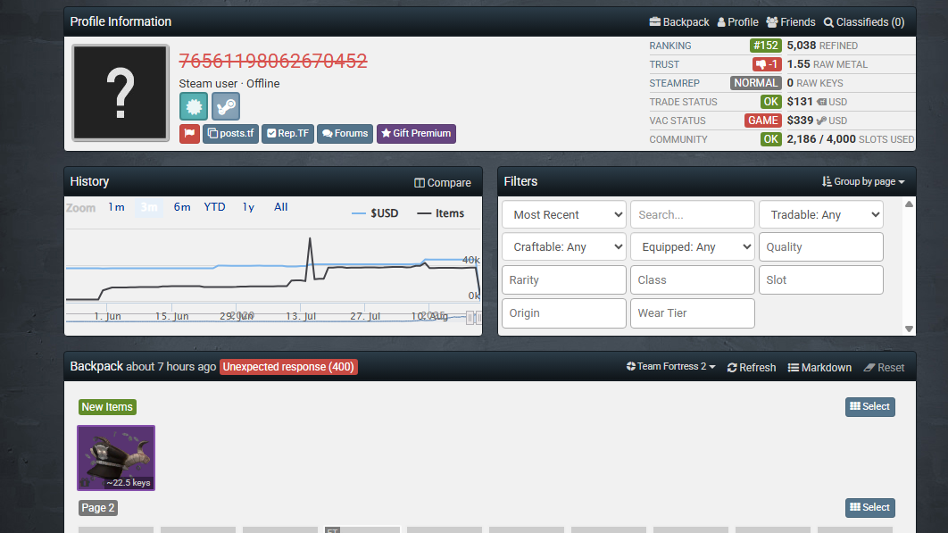This screenshot has width=948, height=533.
Task: Click Reset eraser button
Action: tap(884, 367)
